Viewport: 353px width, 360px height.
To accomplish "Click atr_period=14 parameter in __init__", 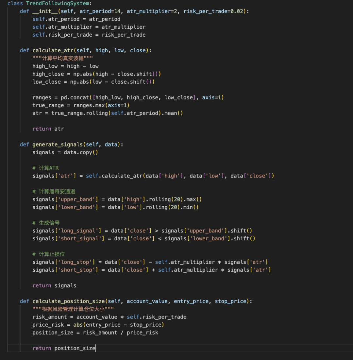I will (x=100, y=11).
